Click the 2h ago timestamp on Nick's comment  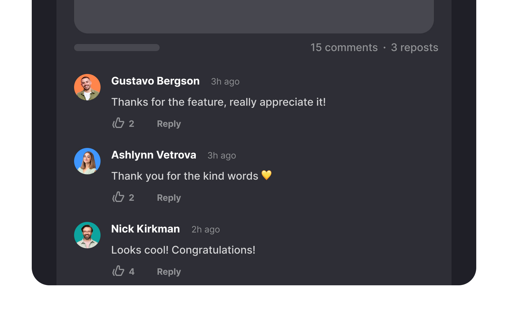(x=205, y=230)
